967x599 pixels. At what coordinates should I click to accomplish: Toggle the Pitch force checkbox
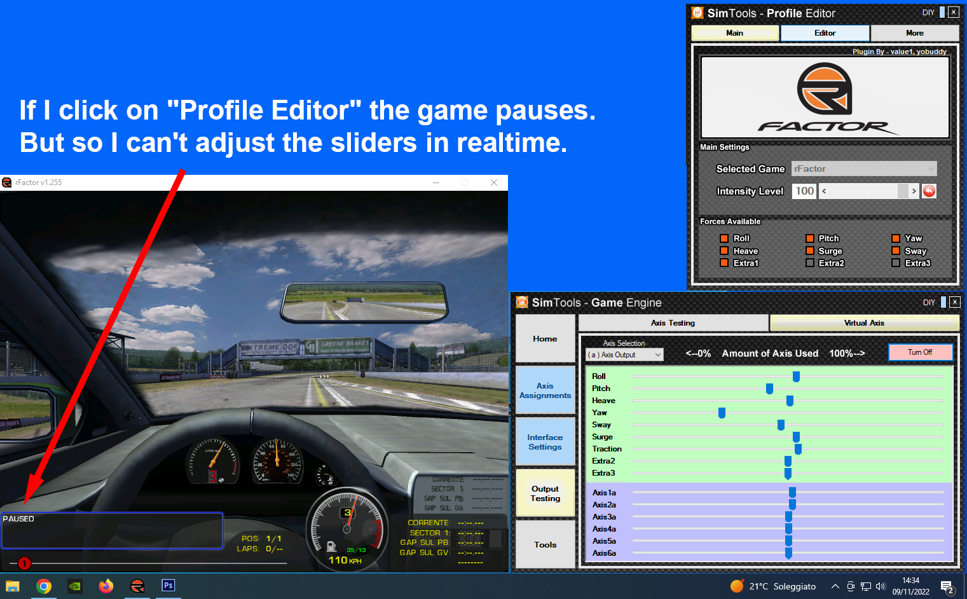click(x=810, y=238)
